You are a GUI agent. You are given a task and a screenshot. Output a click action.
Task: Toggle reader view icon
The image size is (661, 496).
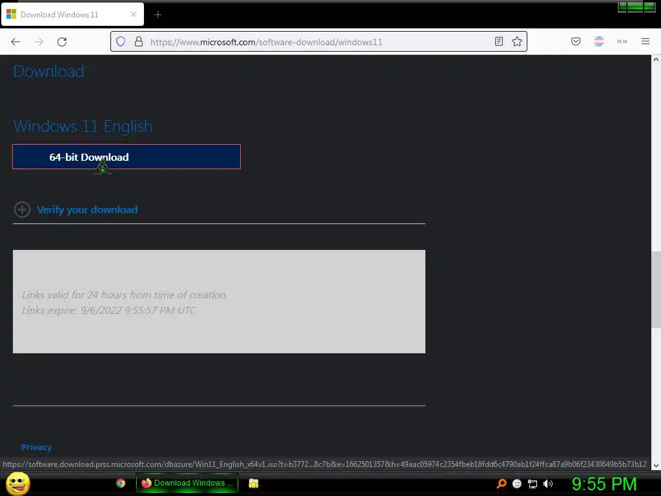coord(499,41)
